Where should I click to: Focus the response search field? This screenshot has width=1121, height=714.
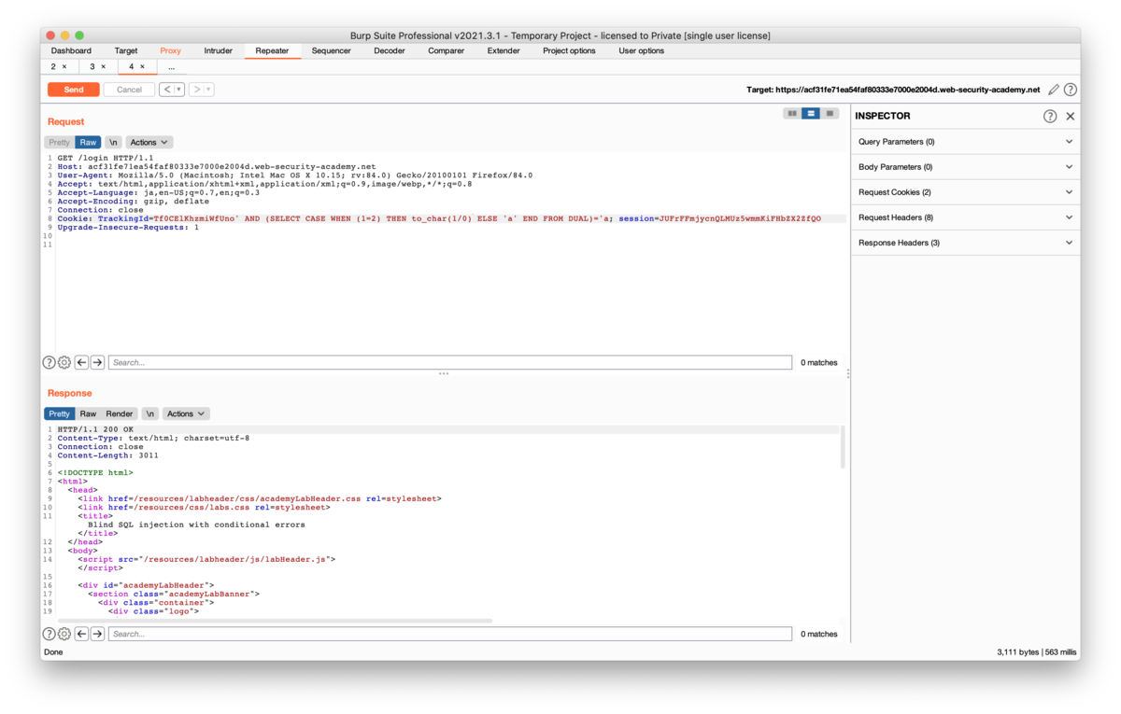(450, 634)
